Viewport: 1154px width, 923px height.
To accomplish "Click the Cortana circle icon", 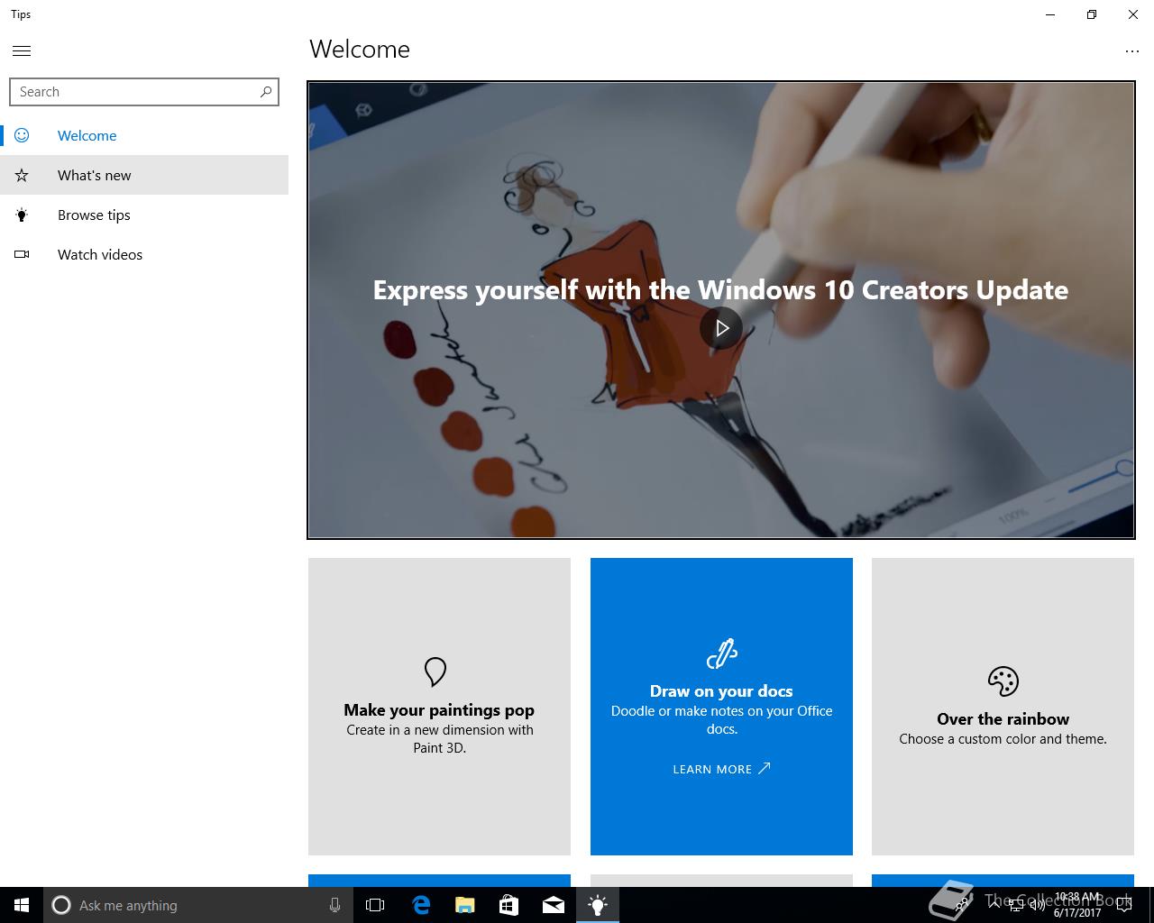I will click(61, 905).
